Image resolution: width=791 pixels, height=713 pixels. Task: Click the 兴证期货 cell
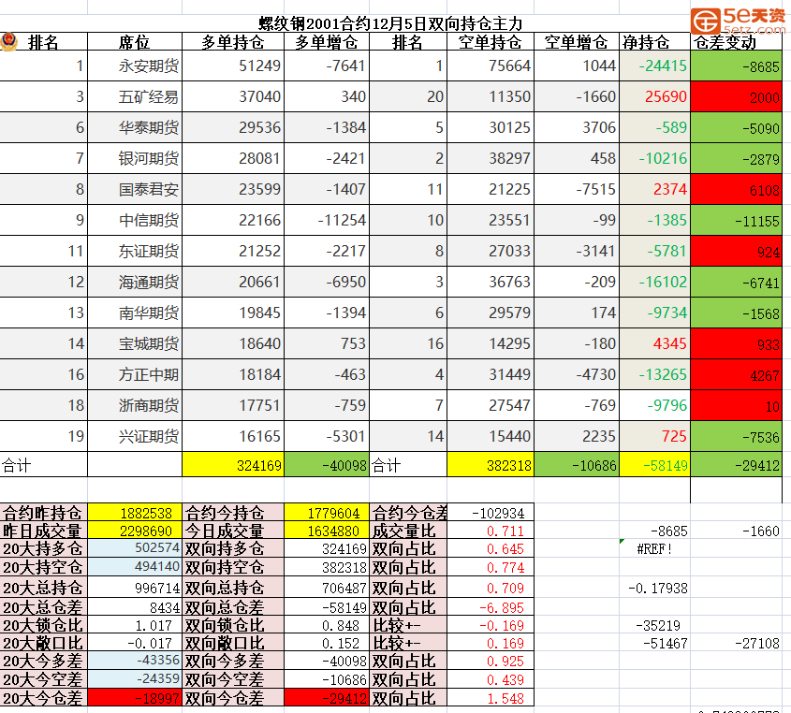click(x=135, y=436)
